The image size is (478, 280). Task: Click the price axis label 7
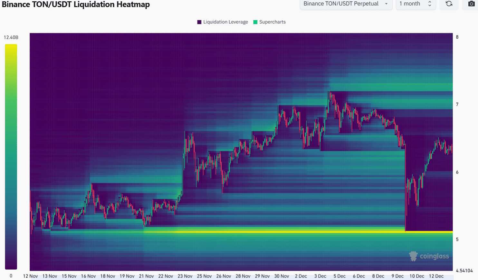[x=457, y=104]
